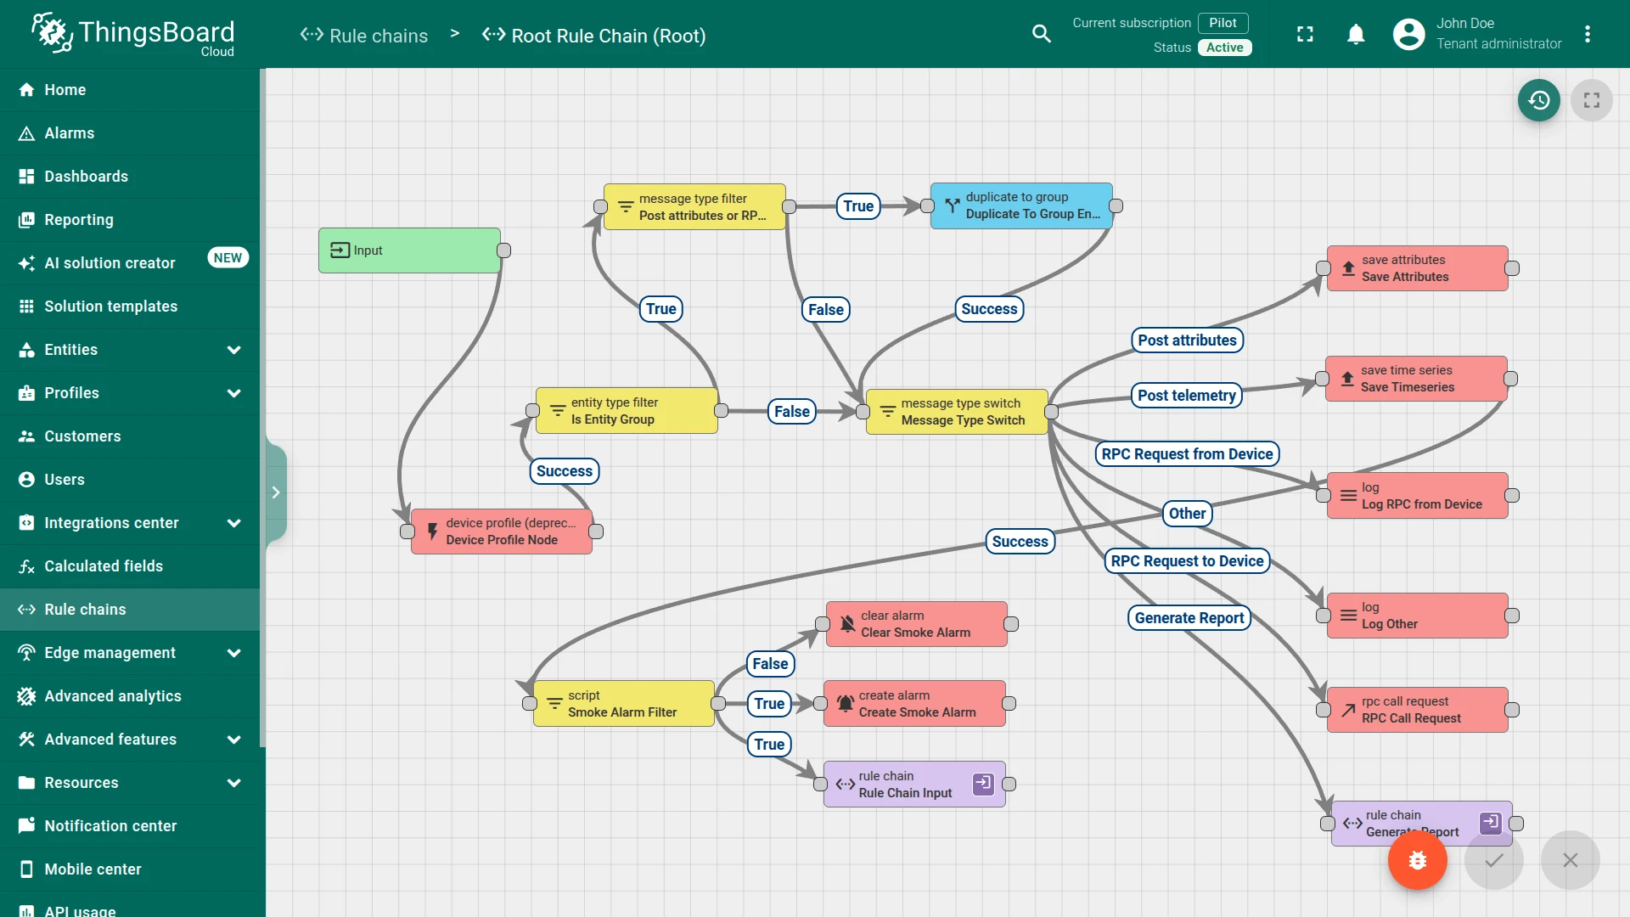
Task: Open the Reporting menu item
Action: 130,220
